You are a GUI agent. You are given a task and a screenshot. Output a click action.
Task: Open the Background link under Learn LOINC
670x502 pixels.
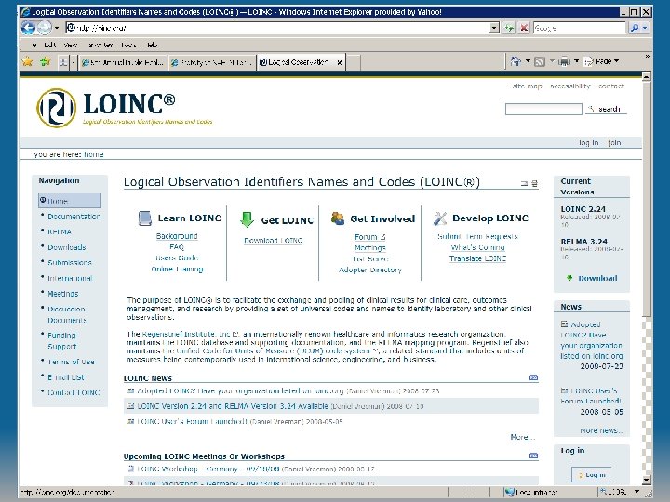click(177, 236)
